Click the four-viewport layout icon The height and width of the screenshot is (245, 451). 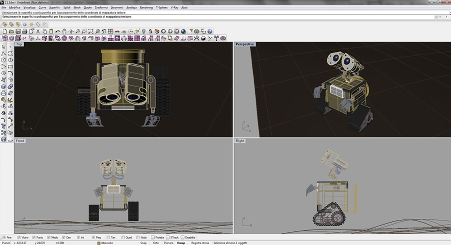(111, 31)
